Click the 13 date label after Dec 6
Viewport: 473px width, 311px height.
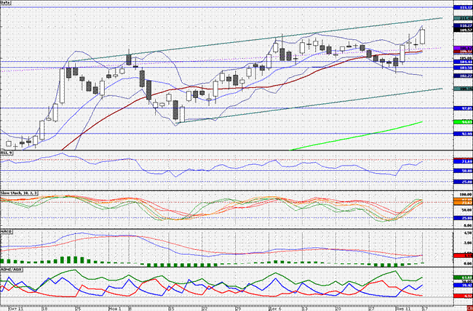click(305, 309)
